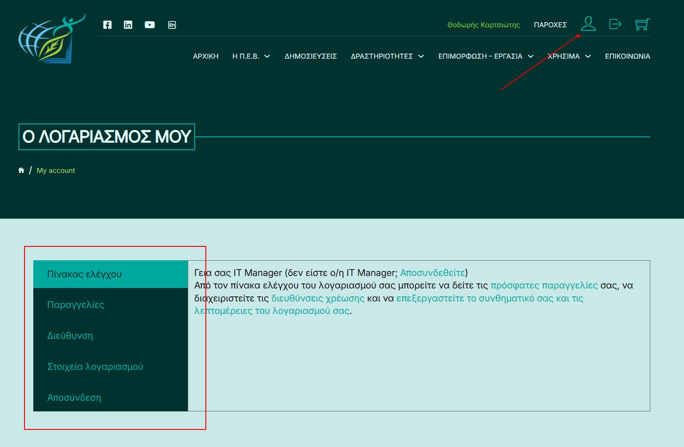Click the home icon in breadcrumb
The height and width of the screenshot is (447, 684).
[x=21, y=171]
